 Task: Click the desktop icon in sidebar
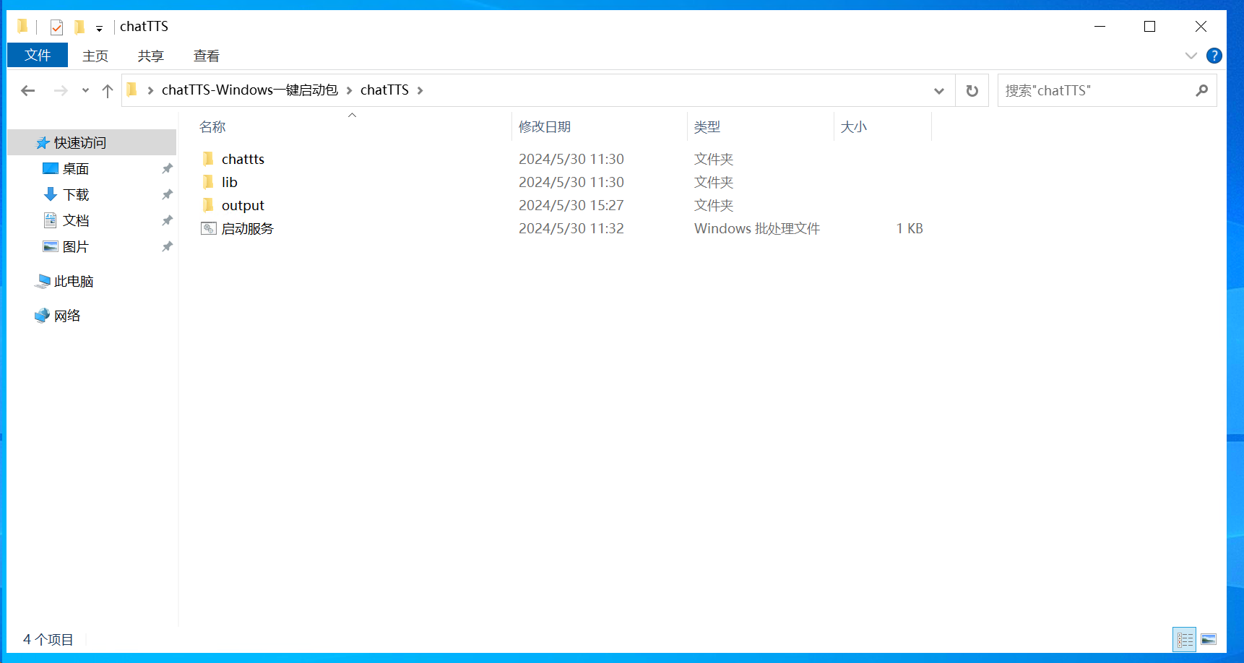(51, 168)
